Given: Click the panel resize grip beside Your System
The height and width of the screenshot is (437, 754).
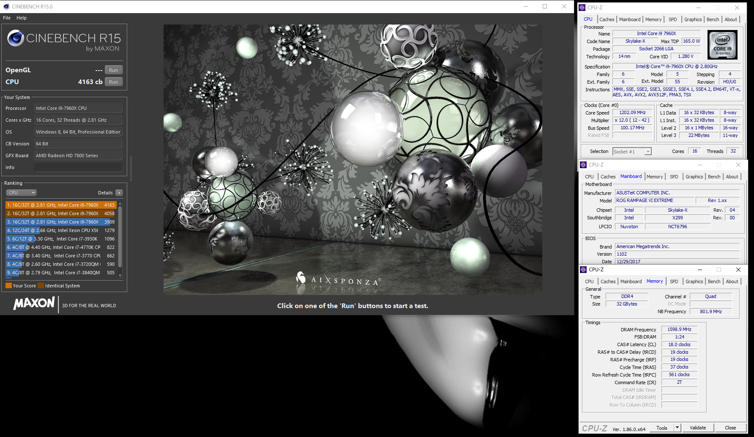Looking at the screenshot, I should pyautogui.click(x=131, y=168).
